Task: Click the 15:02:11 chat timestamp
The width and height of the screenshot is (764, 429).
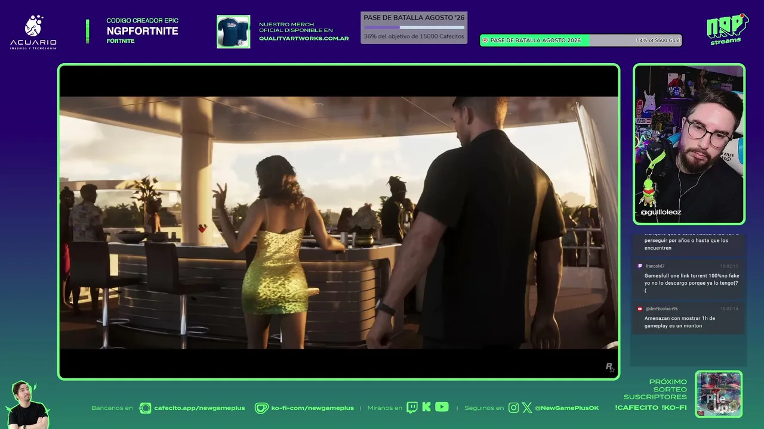Action: pyautogui.click(x=729, y=266)
